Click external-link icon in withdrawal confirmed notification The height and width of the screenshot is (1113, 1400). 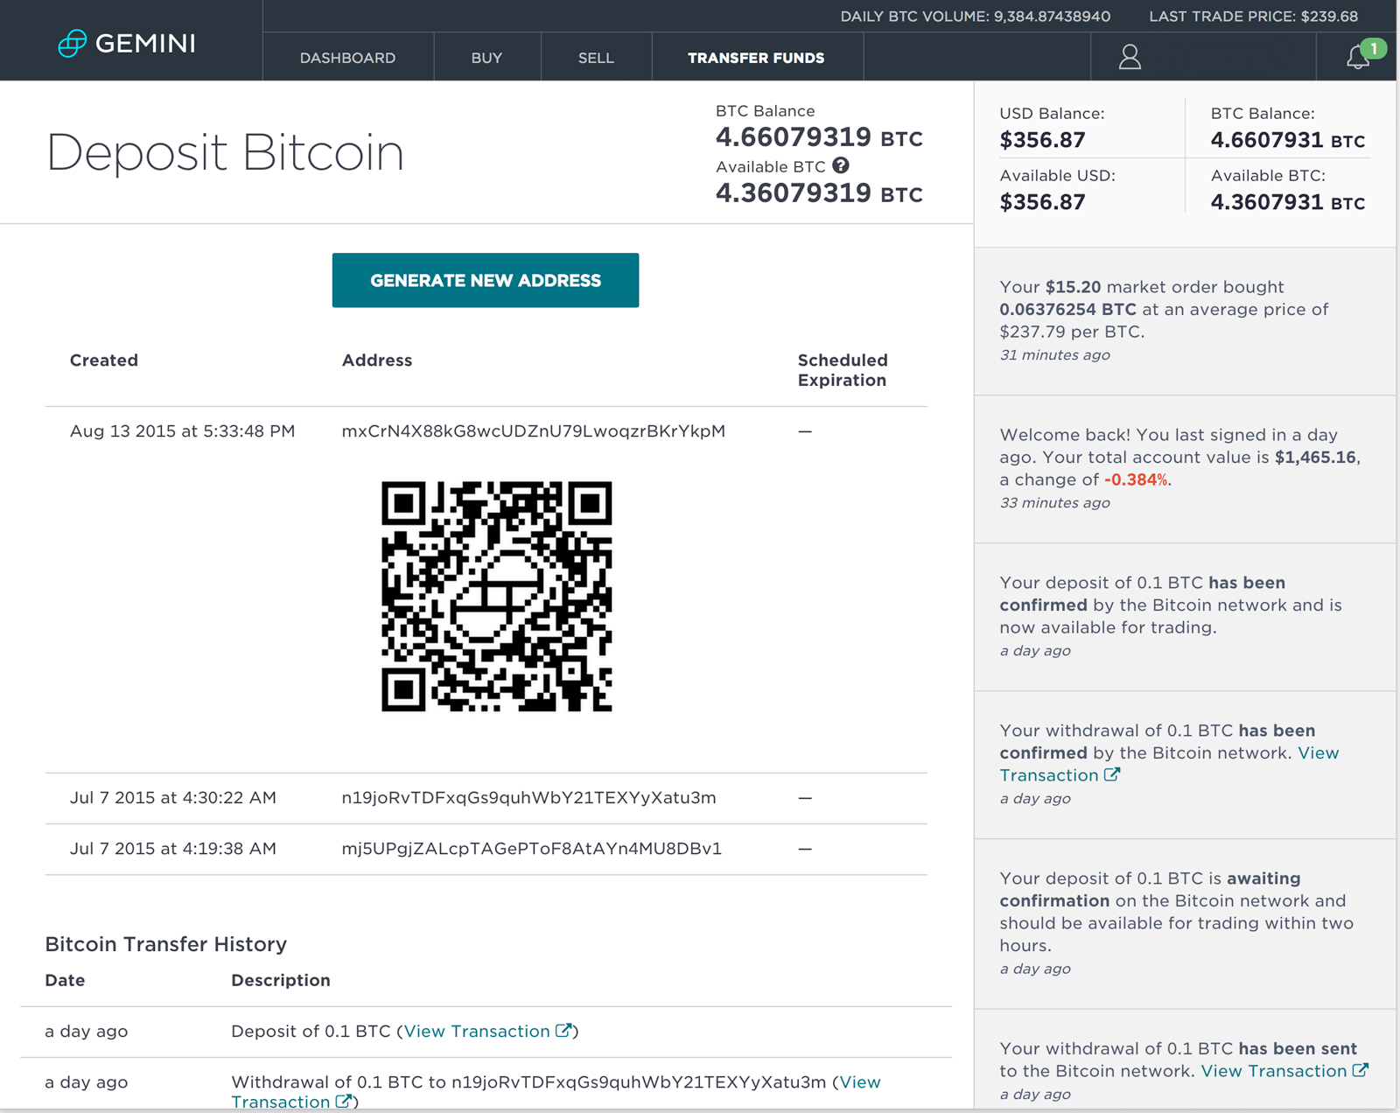(1111, 774)
